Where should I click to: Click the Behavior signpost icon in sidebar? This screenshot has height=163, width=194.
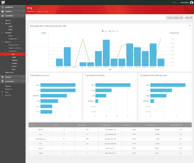[3, 77]
